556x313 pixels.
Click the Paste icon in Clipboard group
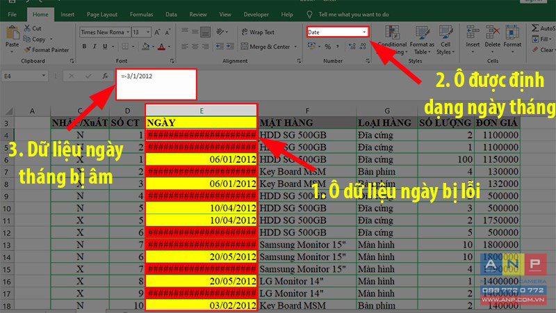[x=12, y=33]
